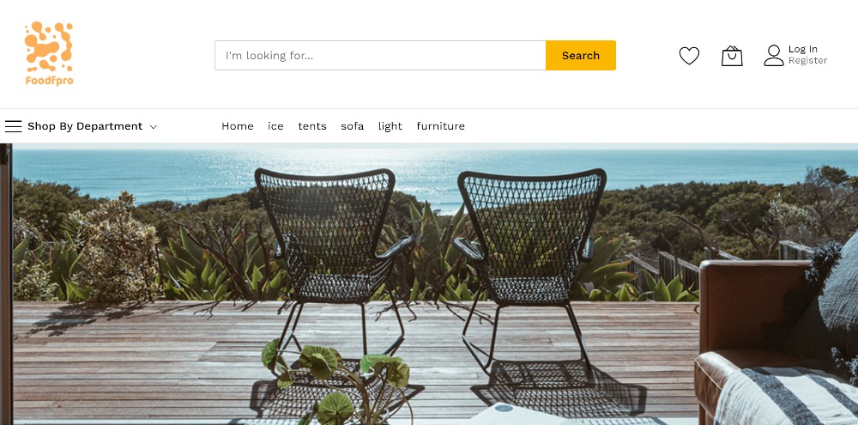Select the ice menu item
858x425 pixels.
pyautogui.click(x=275, y=126)
